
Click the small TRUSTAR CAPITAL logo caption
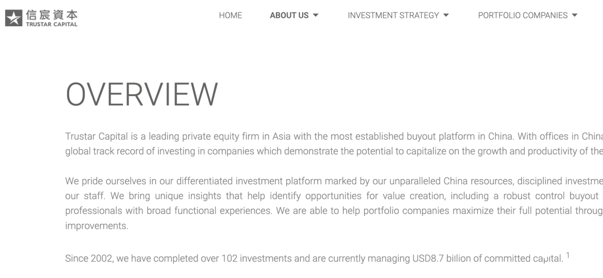pyautogui.click(x=52, y=24)
